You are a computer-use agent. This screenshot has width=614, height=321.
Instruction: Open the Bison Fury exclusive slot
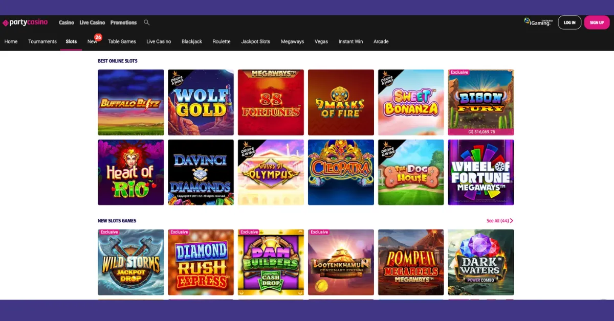[x=480, y=102]
